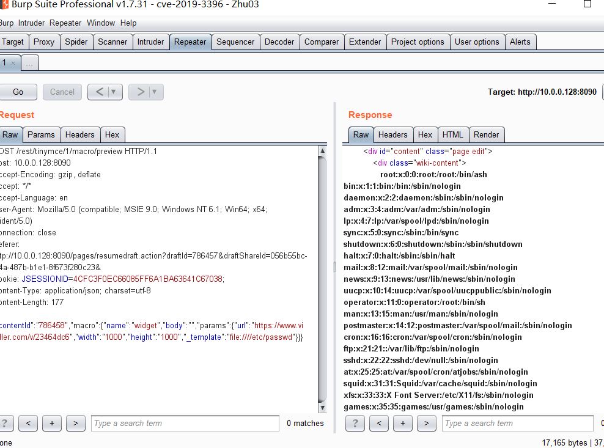Select the response HTML tab
Viewport: 604px width, 448px height.
453,135
